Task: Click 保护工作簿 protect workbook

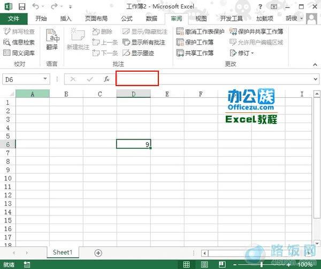Action: [x=195, y=42]
